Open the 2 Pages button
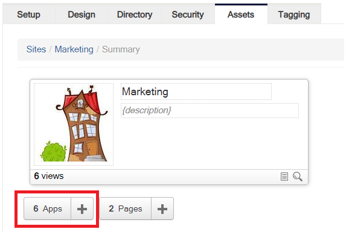 coord(126,209)
